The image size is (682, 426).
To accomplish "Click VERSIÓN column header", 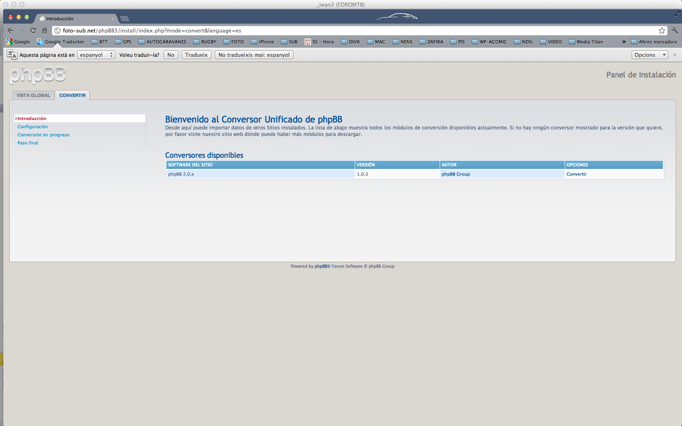I will [x=397, y=165].
